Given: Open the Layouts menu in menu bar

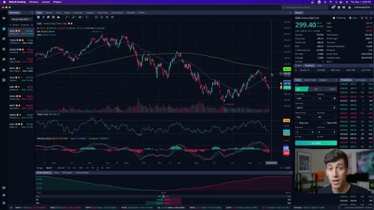Looking at the screenshot, I should coord(46,2).
